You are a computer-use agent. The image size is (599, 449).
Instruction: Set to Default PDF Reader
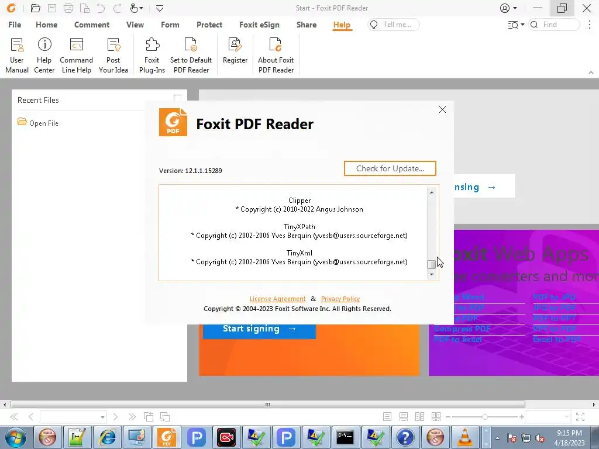click(x=191, y=56)
